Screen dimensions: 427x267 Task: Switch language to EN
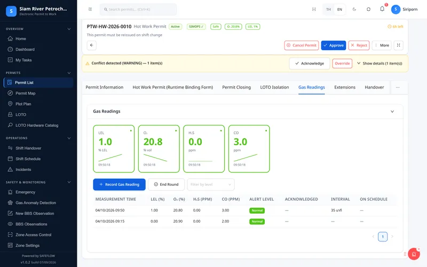pyautogui.click(x=339, y=9)
